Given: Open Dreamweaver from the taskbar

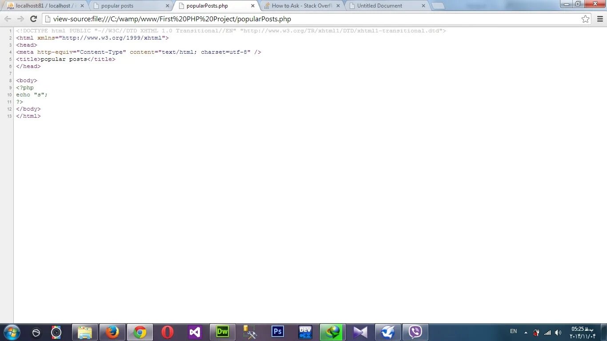Looking at the screenshot, I should click(223, 332).
